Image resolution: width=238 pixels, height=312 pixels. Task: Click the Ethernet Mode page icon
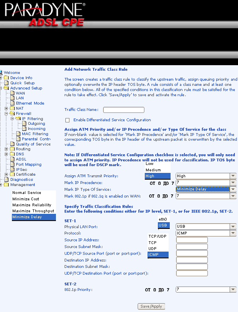click(12, 103)
